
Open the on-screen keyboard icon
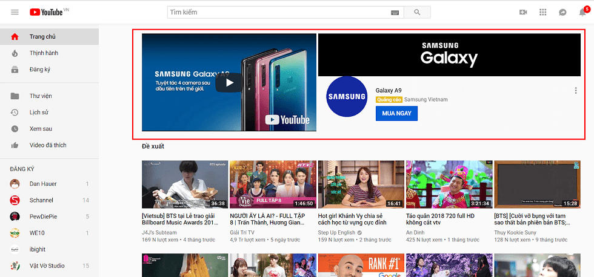395,12
